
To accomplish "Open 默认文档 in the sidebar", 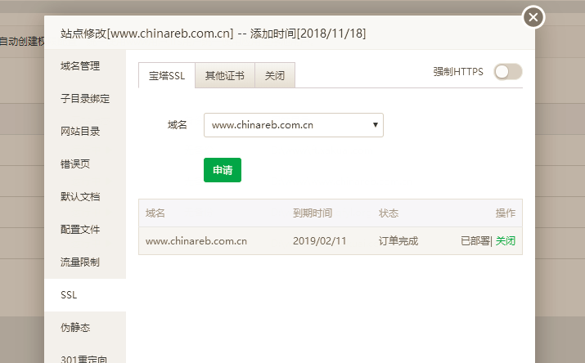I will tap(85, 197).
